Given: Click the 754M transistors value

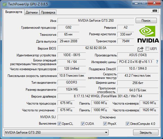Looking at the screenshot, I should (125, 41).
